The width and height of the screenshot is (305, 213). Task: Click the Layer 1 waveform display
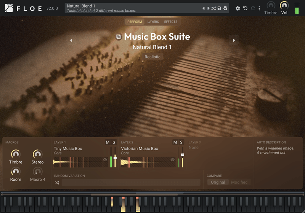tap(80, 162)
